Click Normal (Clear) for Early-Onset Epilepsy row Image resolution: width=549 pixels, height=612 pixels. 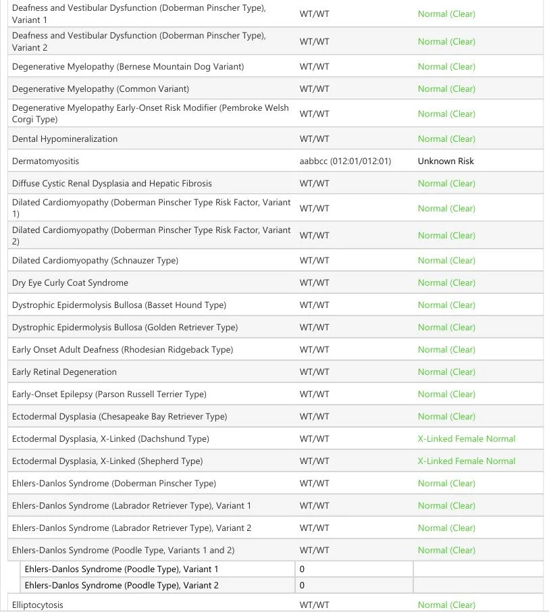[x=446, y=394]
